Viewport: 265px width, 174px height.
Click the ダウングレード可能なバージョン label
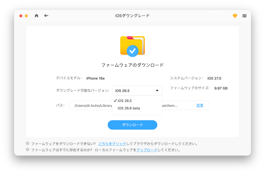coord(83,91)
